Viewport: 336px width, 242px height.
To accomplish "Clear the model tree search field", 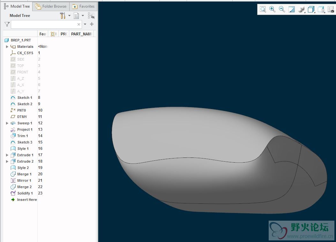I will (x=78, y=25).
